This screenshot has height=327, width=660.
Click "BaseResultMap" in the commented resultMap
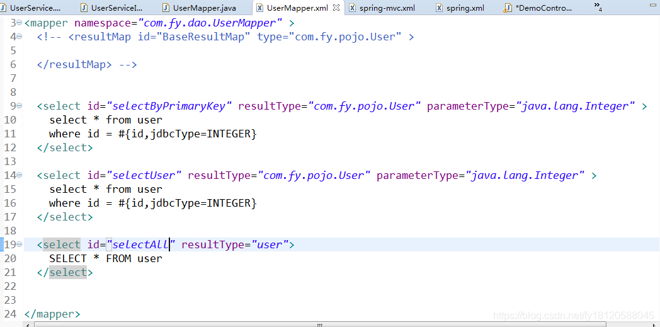click(203, 37)
